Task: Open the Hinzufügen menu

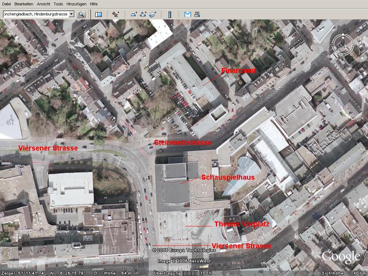Action: tap(76, 4)
